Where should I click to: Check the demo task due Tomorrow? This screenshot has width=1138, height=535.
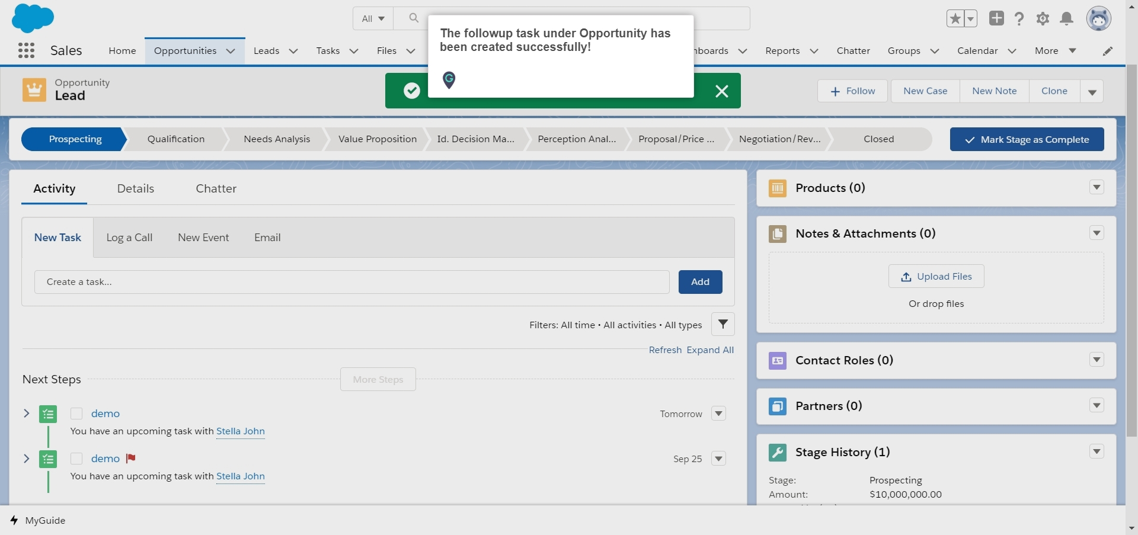[x=76, y=414]
